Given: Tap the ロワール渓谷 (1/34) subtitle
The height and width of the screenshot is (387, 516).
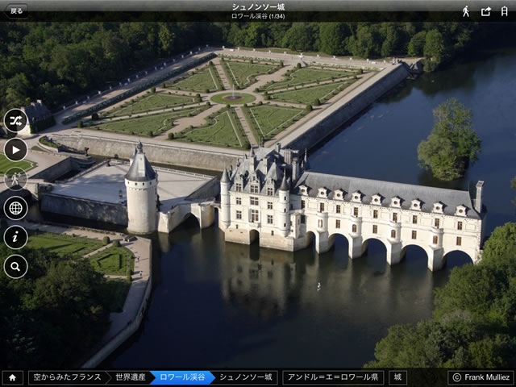Looking at the screenshot, I should 258,16.
